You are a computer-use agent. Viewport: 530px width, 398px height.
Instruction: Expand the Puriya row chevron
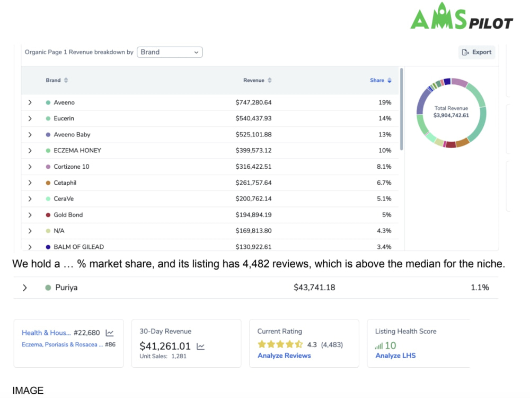[x=25, y=288]
